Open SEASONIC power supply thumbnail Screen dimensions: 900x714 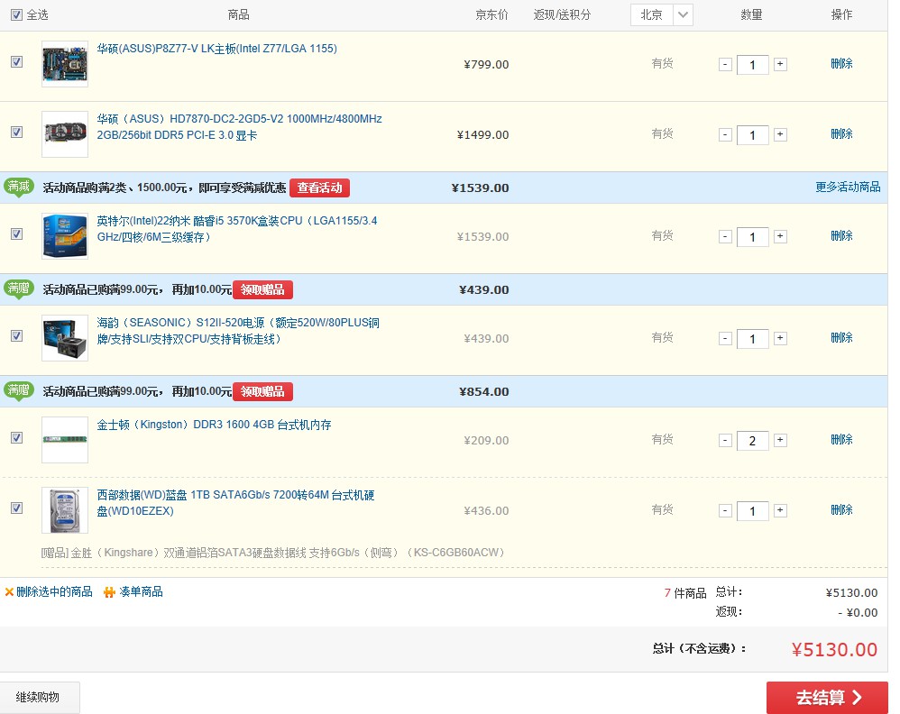click(65, 338)
